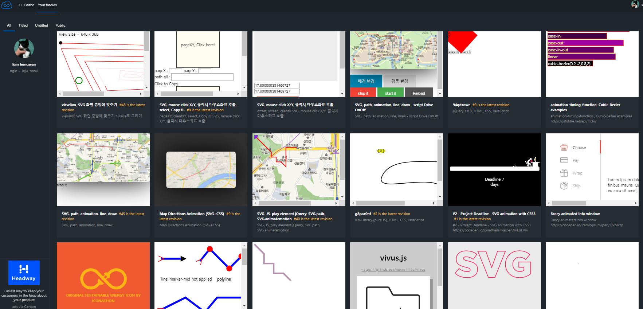Image resolution: width=643 pixels, height=309 pixels.
Task: Select the Public filter tab
Action: pos(60,26)
